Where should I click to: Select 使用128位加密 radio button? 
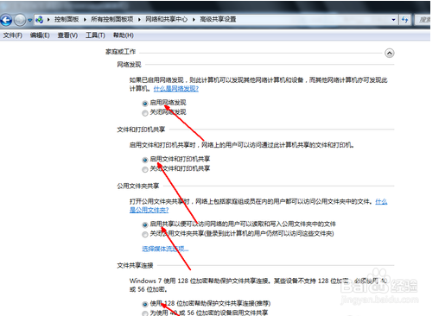pos(145,304)
